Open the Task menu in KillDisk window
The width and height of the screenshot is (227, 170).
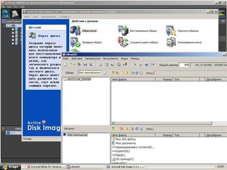9,7
